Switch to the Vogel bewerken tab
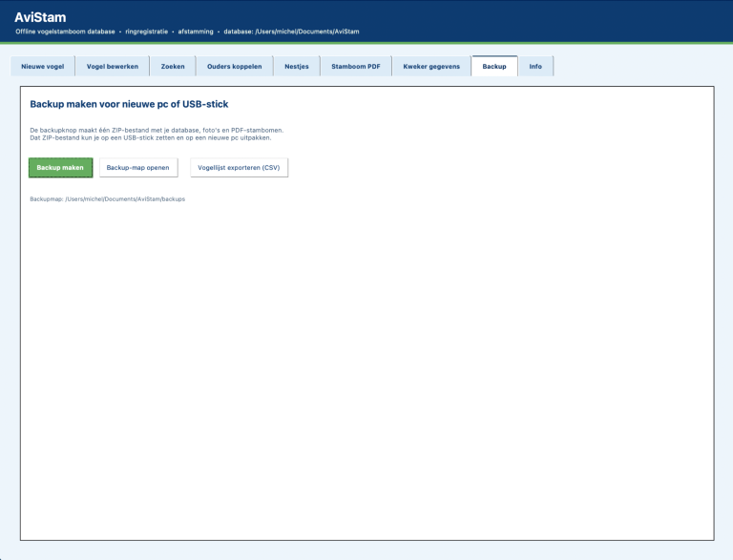 (113, 67)
